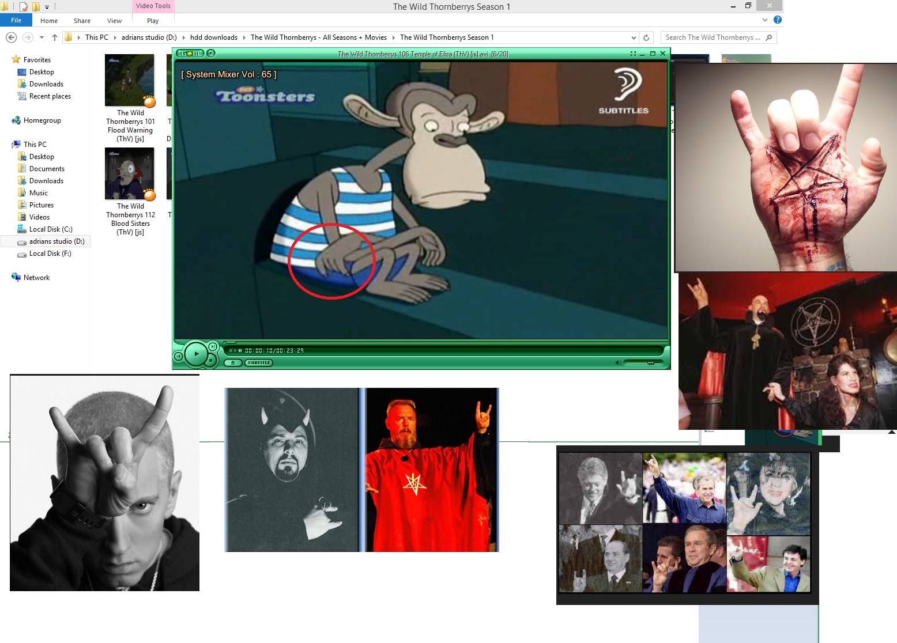Click the GOM playback time display
This screenshot has width=897, height=643.
(x=274, y=350)
